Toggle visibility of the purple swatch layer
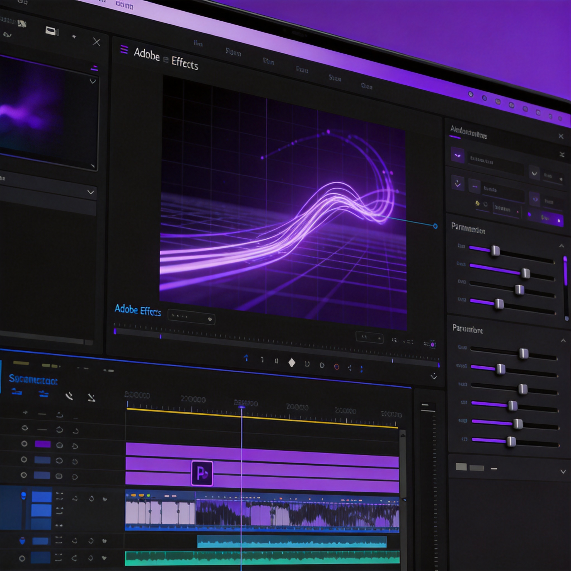The width and height of the screenshot is (571, 571). point(24,444)
